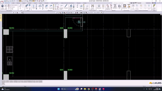Open İskele Malzeme settings
Screen dimensions: 162x91
(93, 7)
